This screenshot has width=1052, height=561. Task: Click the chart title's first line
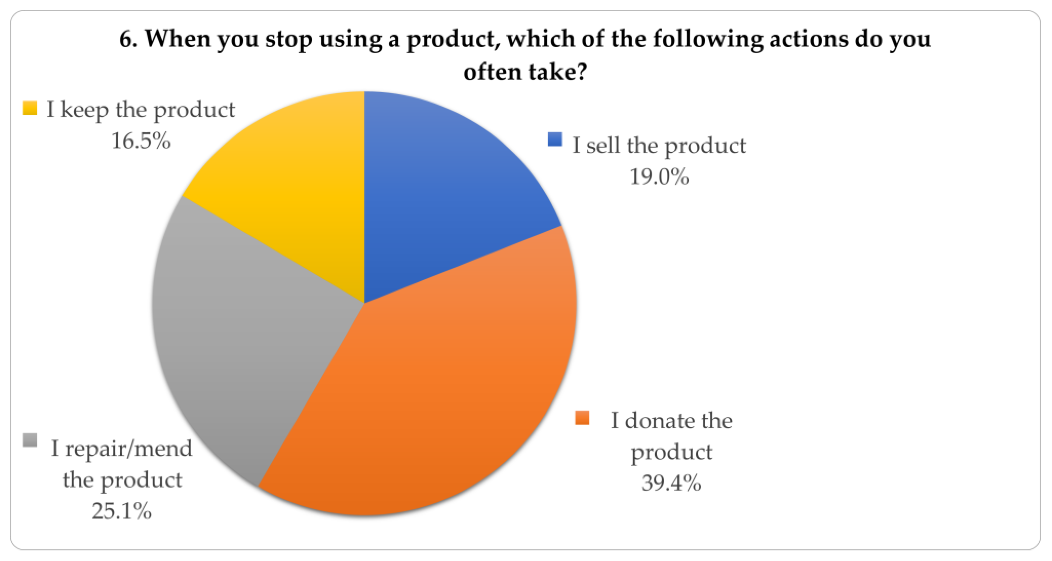(525, 39)
